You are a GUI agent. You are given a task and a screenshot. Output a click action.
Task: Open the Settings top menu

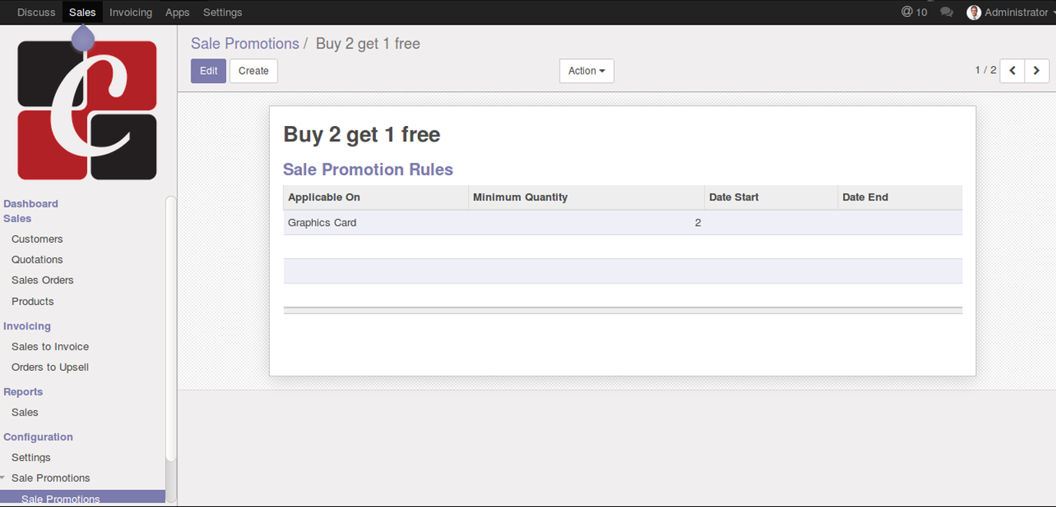click(x=223, y=12)
